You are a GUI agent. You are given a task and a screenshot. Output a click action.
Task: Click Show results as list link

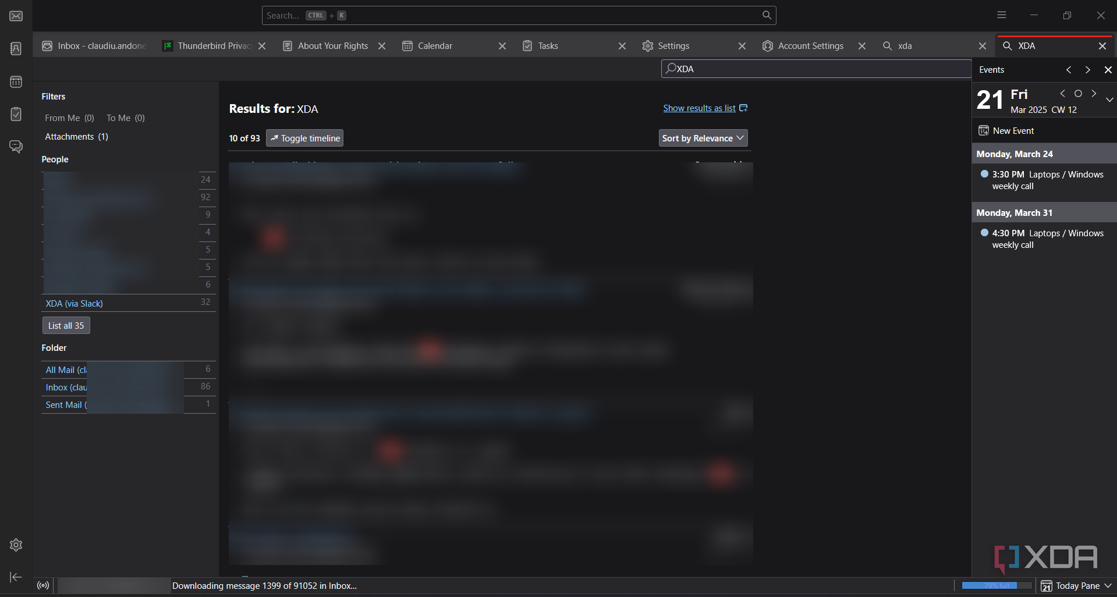[705, 108]
